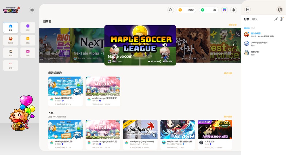Viewport: 286px width, 155px height.
Task: Open the Southperry (Early Access) world thumbnail
Action: pyautogui.click(x=140, y=129)
